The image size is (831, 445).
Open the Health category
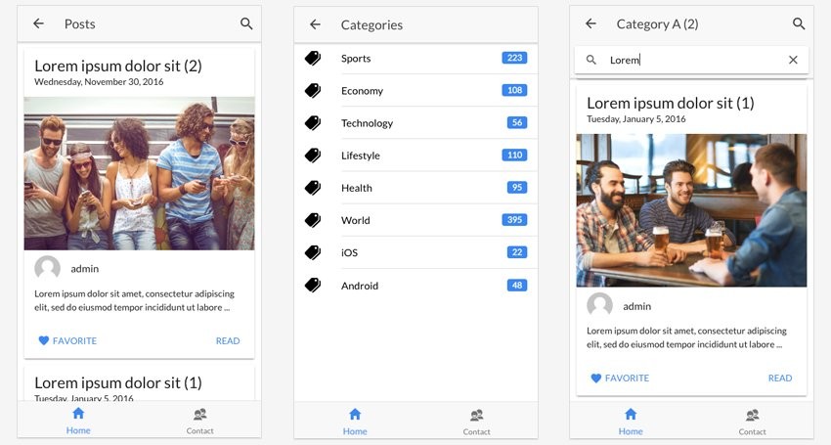[x=416, y=188]
